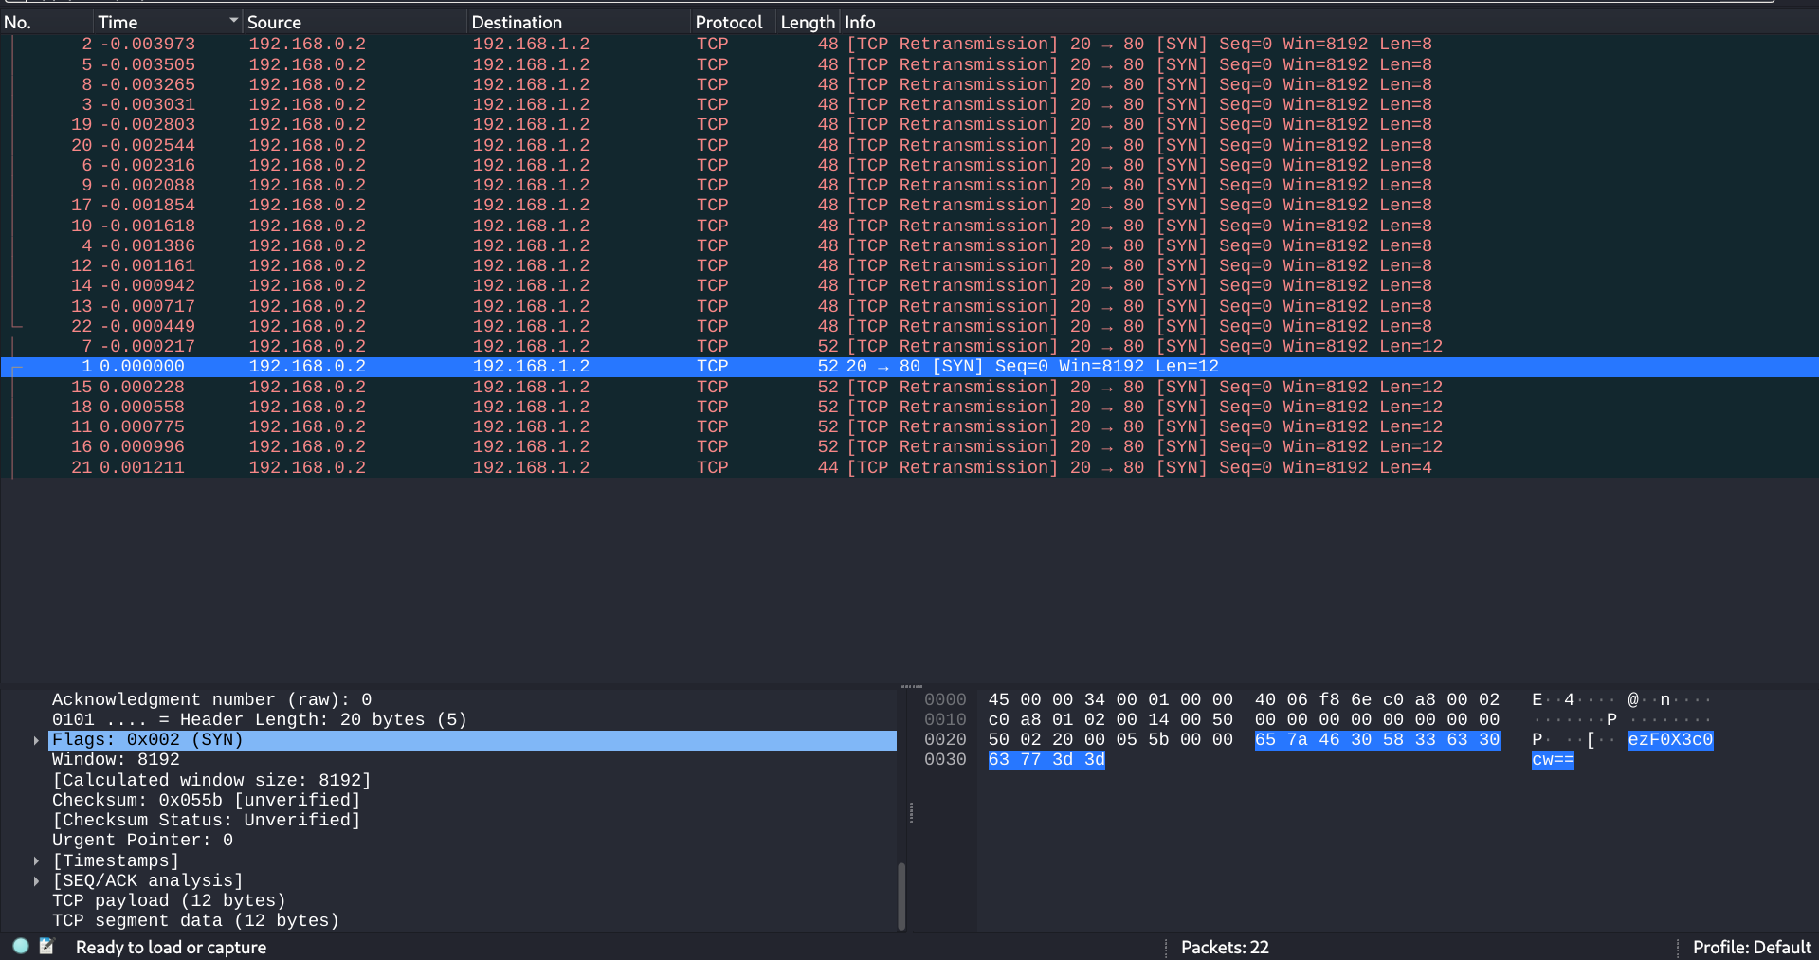The image size is (1819, 960).
Task: Open expert information via status bar circle icon
Action: click(x=21, y=946)
